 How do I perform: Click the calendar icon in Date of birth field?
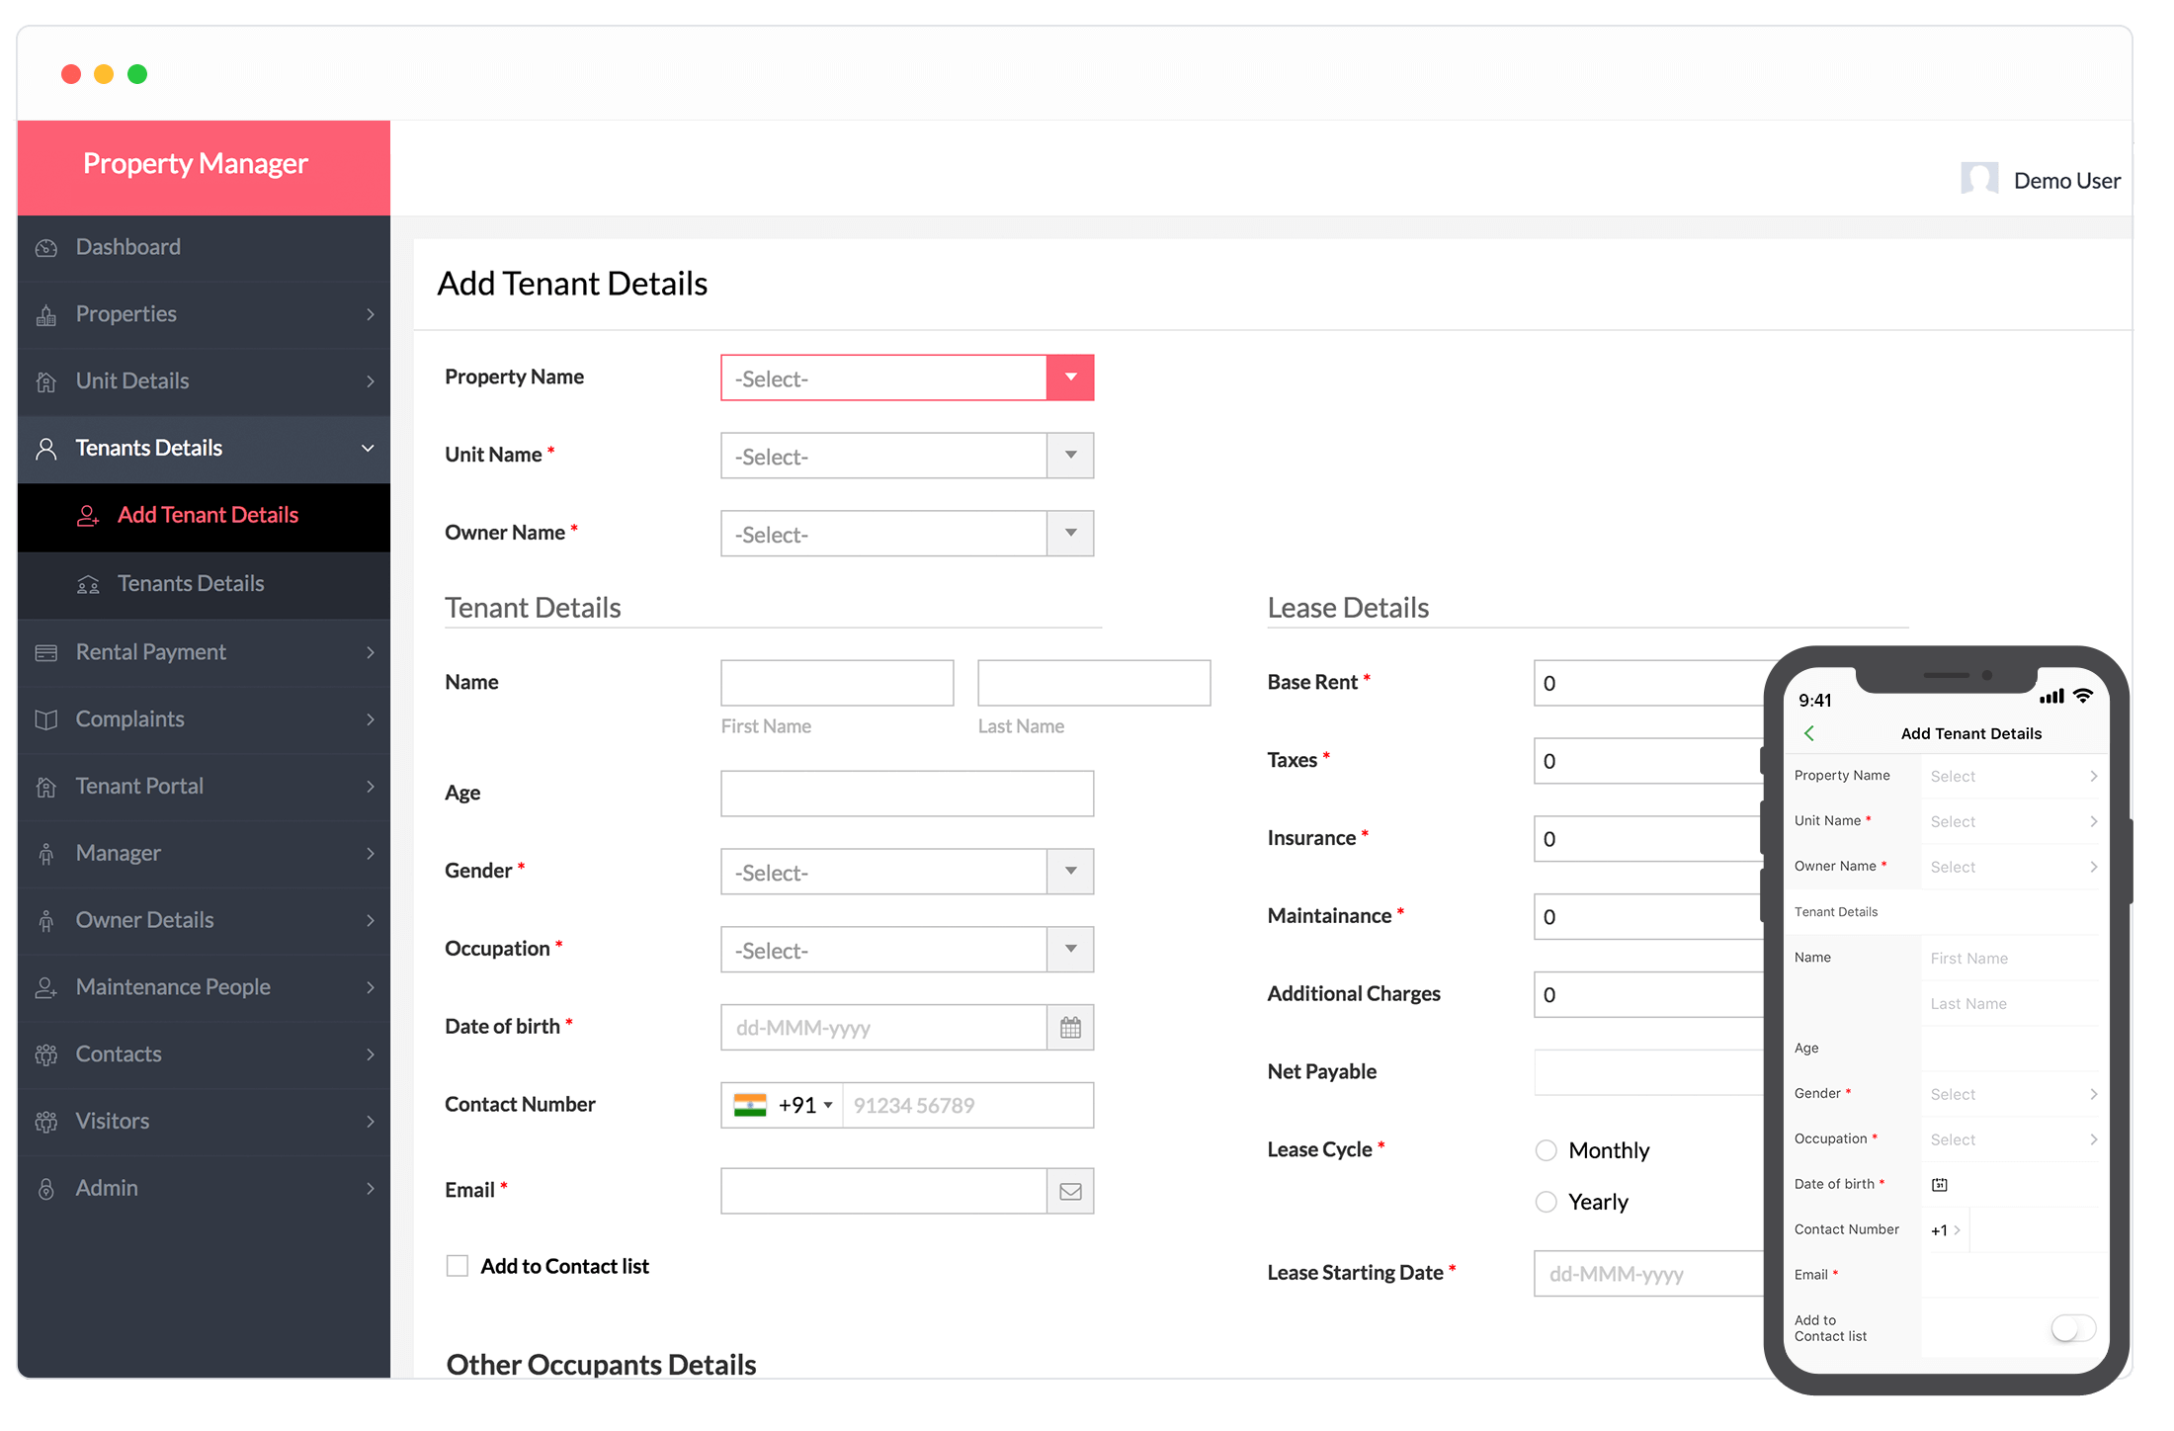[x=1068, y=1027]
